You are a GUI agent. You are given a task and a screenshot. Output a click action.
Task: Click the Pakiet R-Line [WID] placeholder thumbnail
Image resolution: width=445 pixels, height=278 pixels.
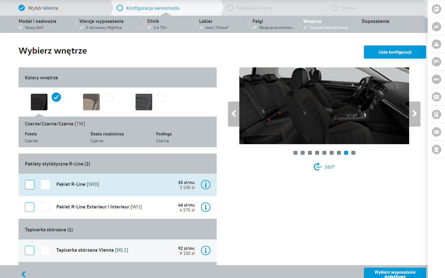(45, 185)
